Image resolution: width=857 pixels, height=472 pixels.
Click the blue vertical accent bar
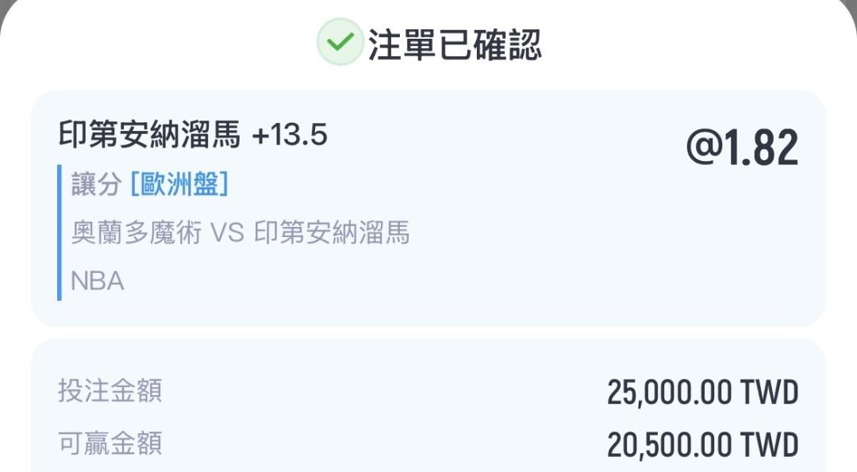[x=60, y=232]
